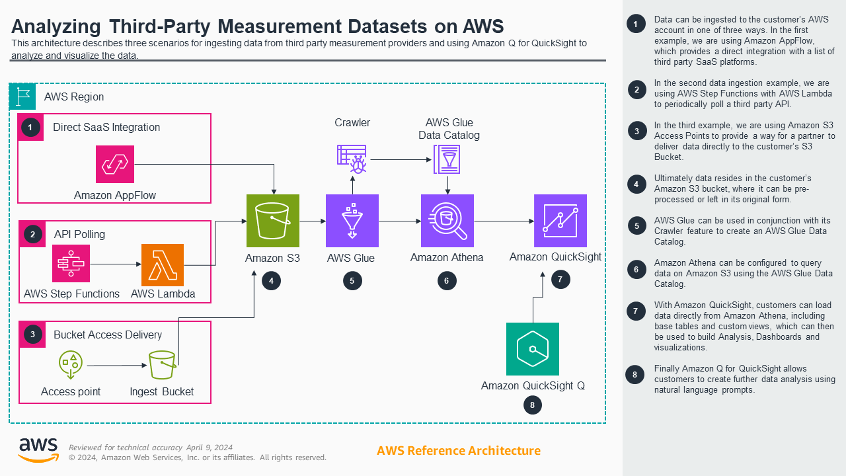Screen dimensions: 846x476
Task: Select the Ingest Bucket icon
Action: (162, 366)
